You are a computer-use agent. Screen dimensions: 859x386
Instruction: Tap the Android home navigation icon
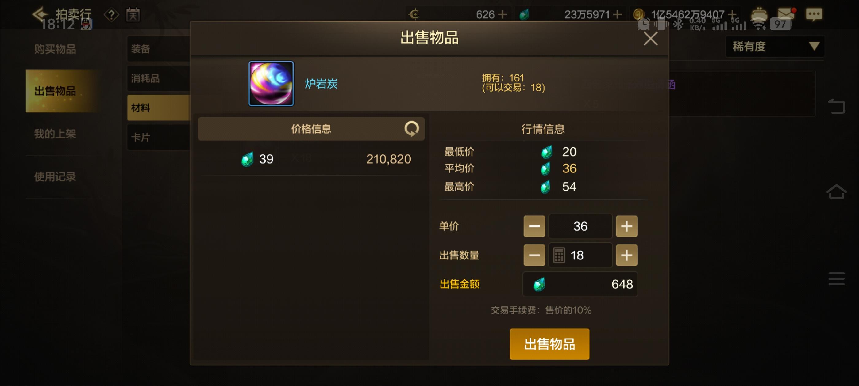point(836,192)
